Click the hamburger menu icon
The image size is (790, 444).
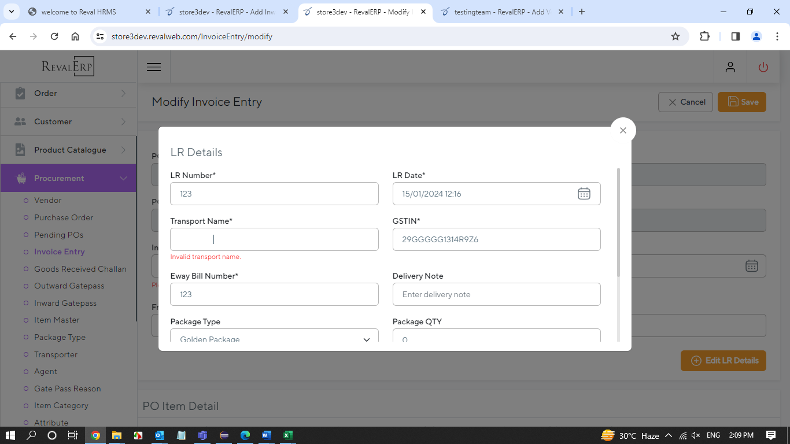tap(154, 67)
